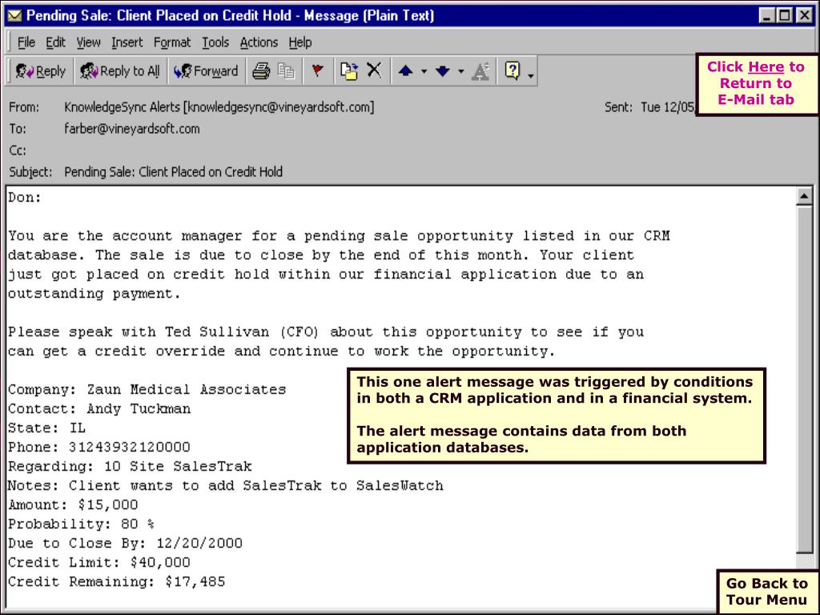Open the Edit menu

pyautogui.click(x=55, y=42)
